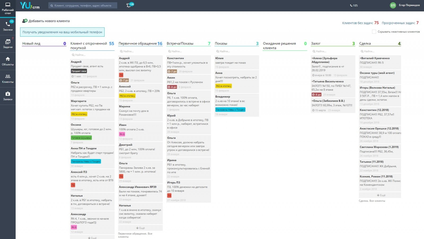424x239 pixels.
Task: Select the Встреча/Показы column header
Action: click(180, 44)
